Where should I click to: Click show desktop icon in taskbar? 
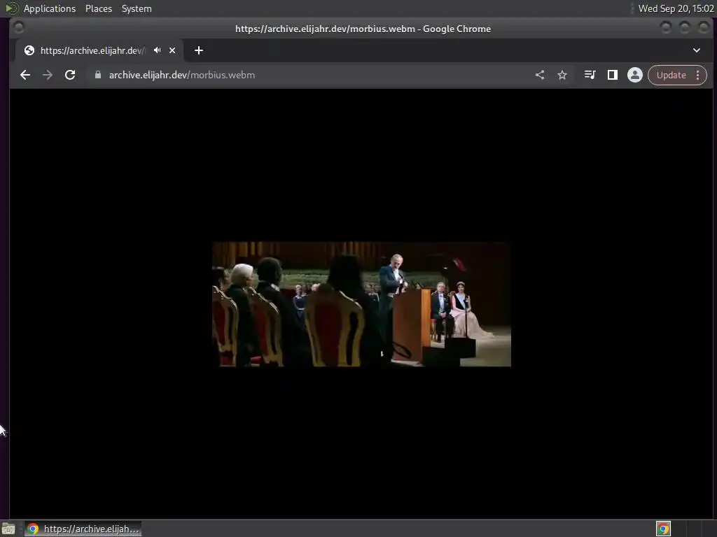[8, 529]
